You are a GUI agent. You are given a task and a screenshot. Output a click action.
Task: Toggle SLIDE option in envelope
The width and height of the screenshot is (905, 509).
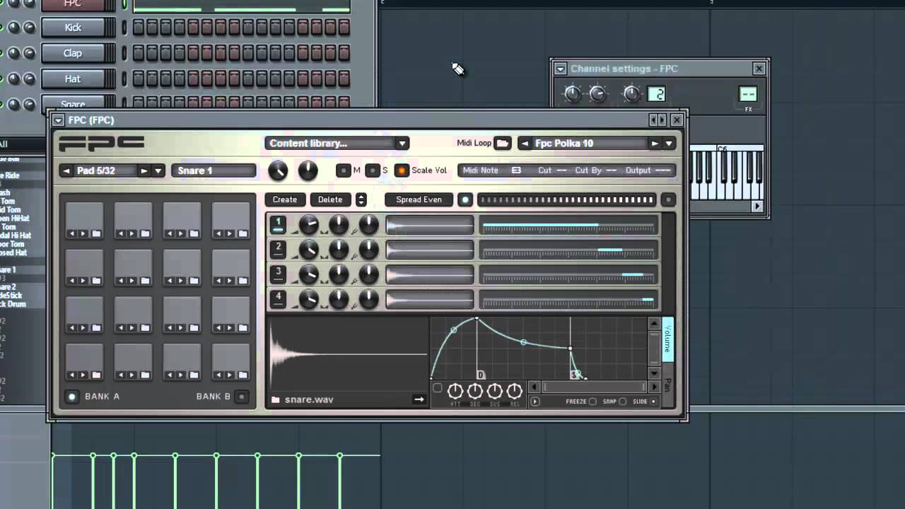pos(653,402)
